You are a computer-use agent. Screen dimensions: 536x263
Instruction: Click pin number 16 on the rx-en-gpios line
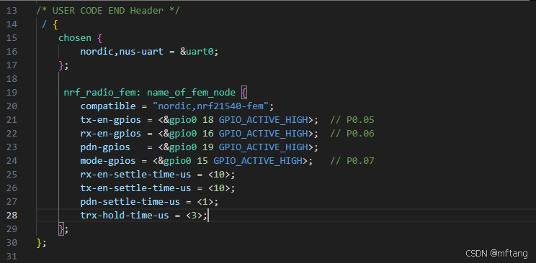208,134
